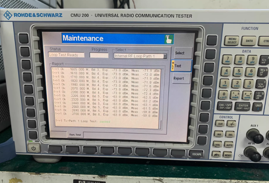Tap keypad digit 0
Viewport: 269px width, 183px height.
click(x=223, y=95)
